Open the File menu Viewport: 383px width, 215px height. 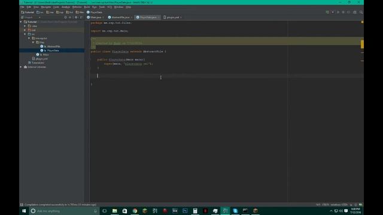coord(22,7)
